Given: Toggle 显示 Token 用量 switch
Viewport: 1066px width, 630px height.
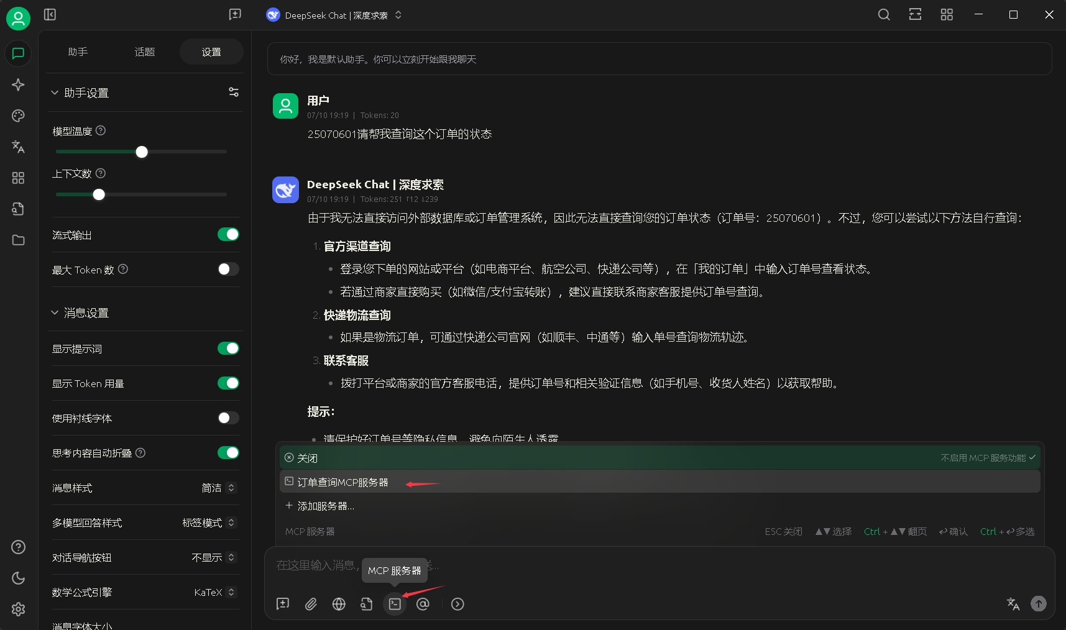Looking at the screenshot, I should (228, 383).
